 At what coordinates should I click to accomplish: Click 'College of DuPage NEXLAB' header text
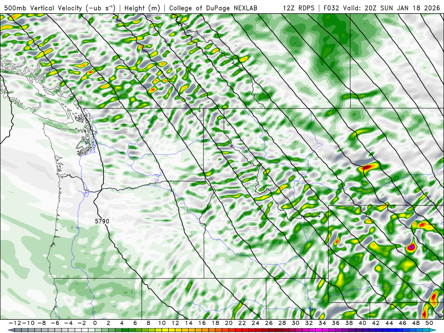213,8
